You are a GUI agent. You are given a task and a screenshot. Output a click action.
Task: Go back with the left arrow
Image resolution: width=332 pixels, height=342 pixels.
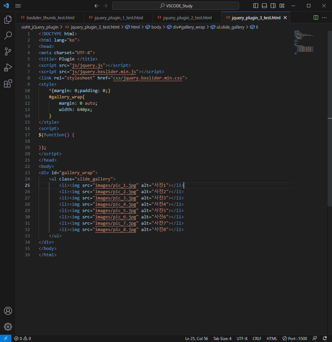click(x=96, y=6)
